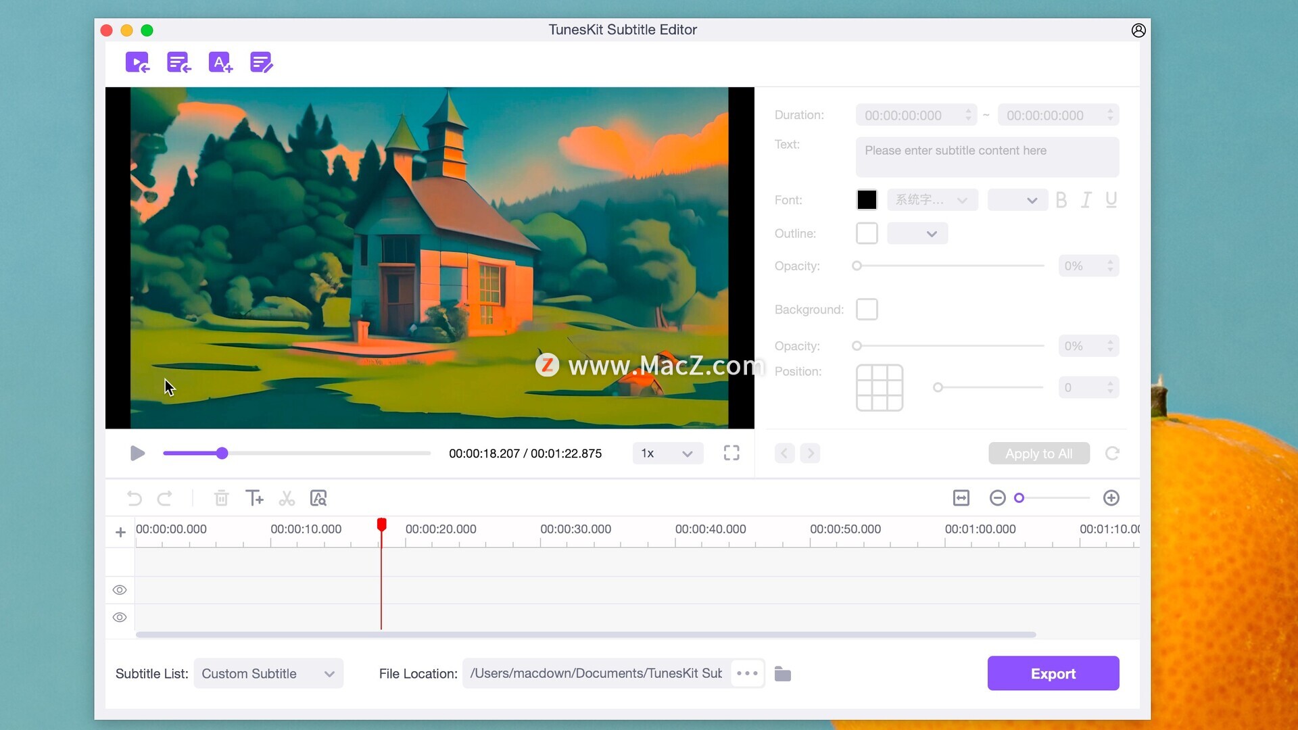Viewport: 1298px width, 730px height.
Task: Split subtitle with scissors icon
Action: [x=287, y=499]
